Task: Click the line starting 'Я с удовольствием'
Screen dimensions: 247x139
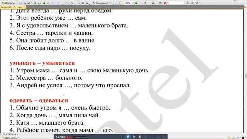Action: click(x=69, y=25)
